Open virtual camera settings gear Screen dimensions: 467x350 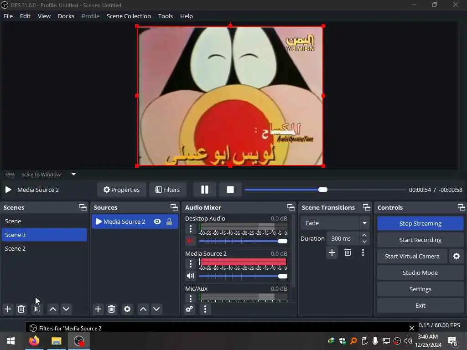(456, 256)
